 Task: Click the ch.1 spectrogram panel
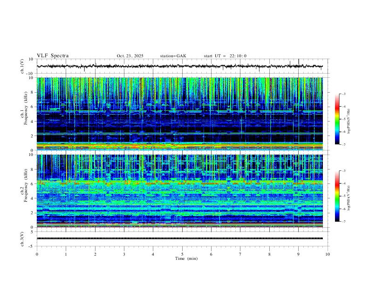[x=179, y=114]
